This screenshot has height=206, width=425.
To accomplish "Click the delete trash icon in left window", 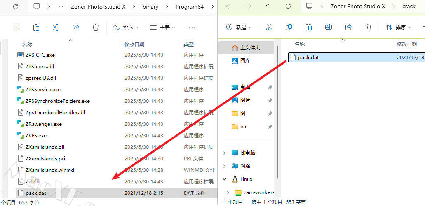I will [x=95, y=27].
